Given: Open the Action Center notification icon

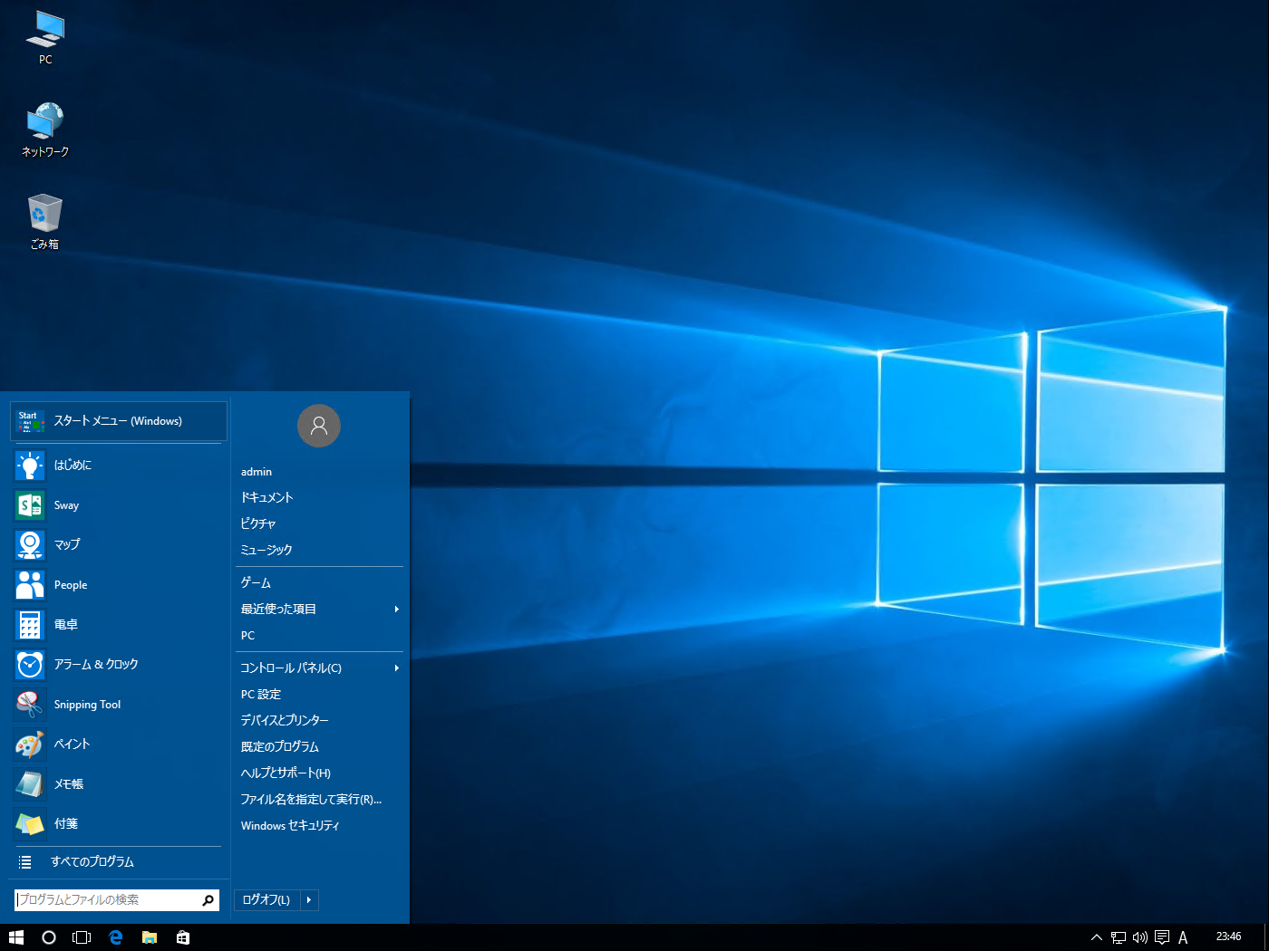Looking at the screenshot, I should tap(1162, 937).
